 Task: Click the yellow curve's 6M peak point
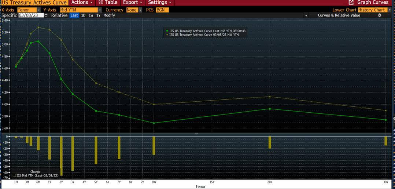38,27
